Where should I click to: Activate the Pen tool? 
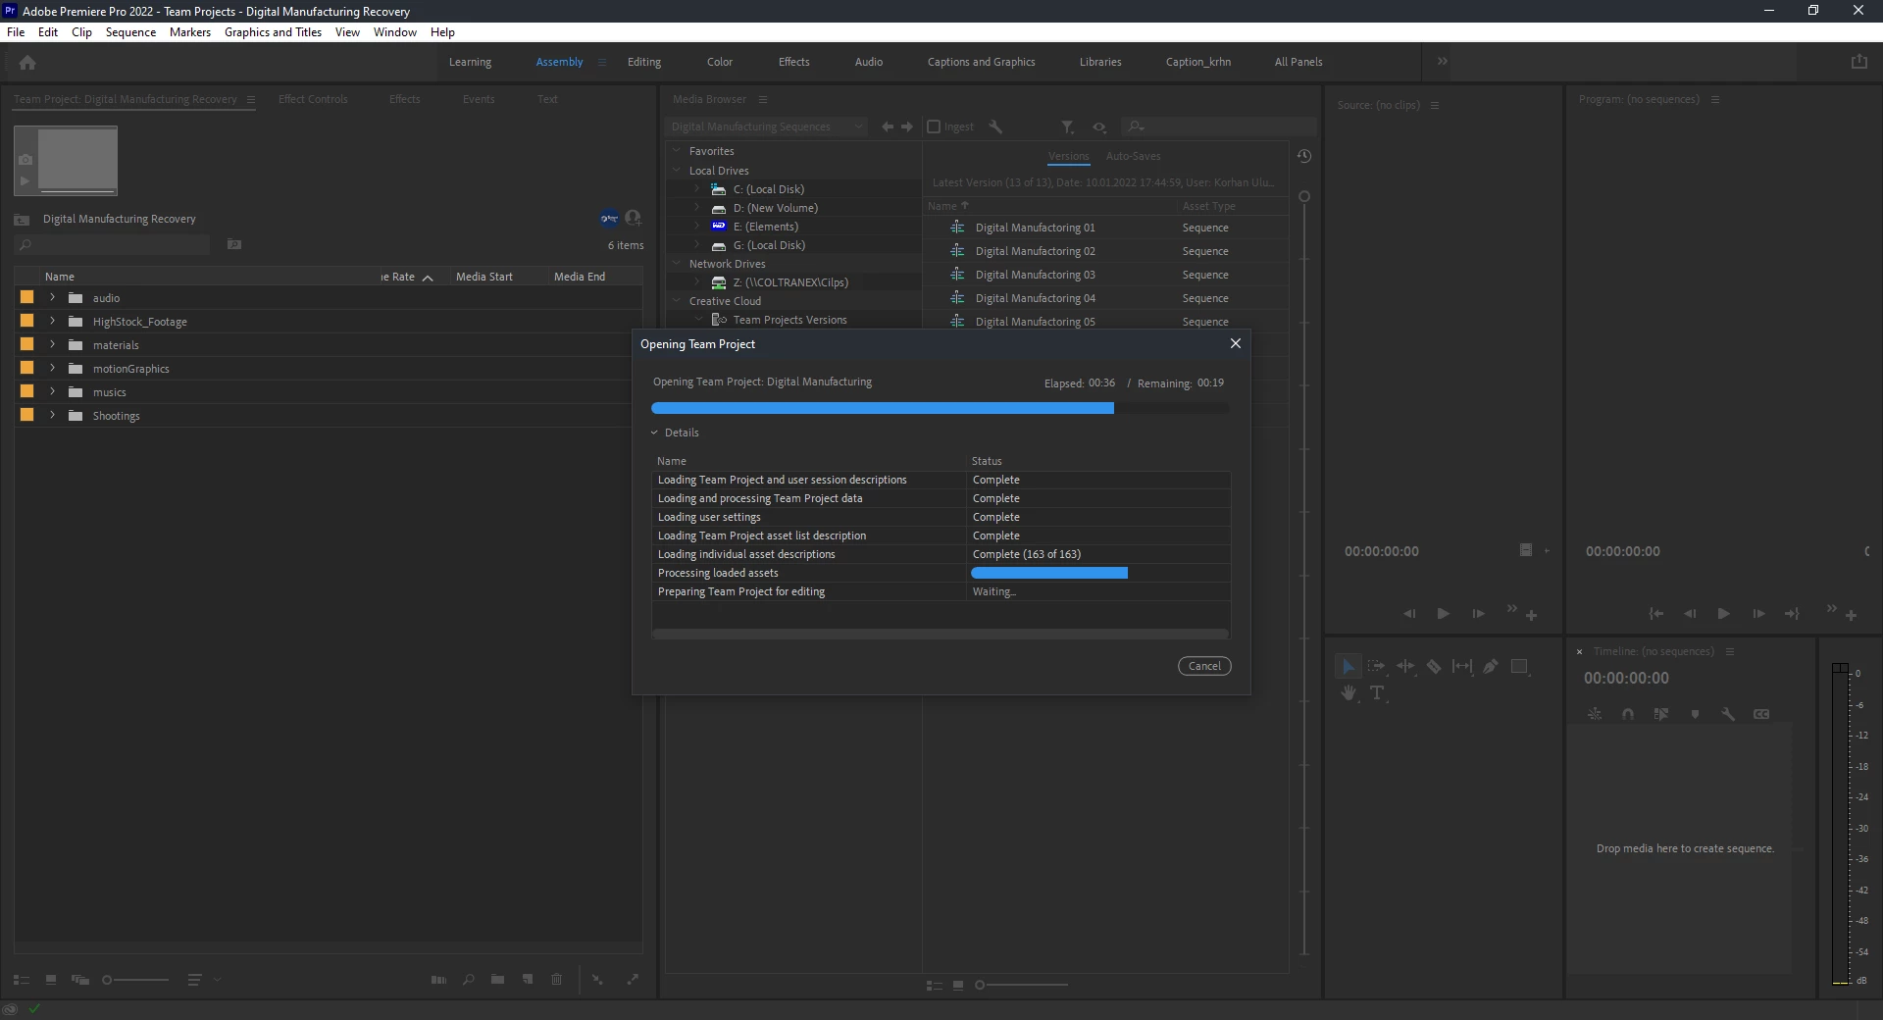click(1491, 667)
